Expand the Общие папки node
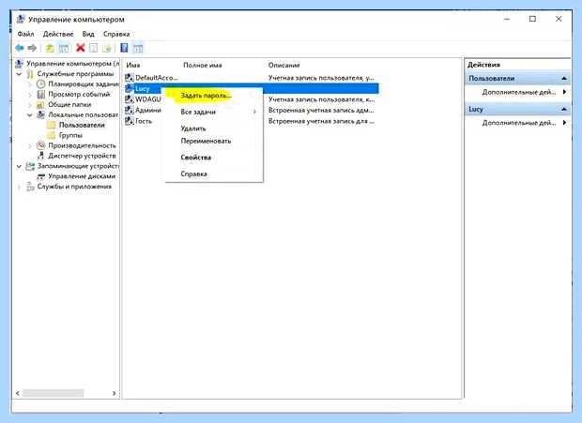The height and width of the screenshot is (423, 582). [30, 105]
